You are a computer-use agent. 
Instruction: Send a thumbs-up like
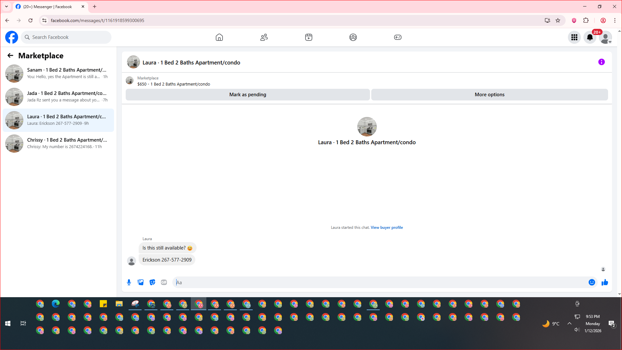(605, 282)
